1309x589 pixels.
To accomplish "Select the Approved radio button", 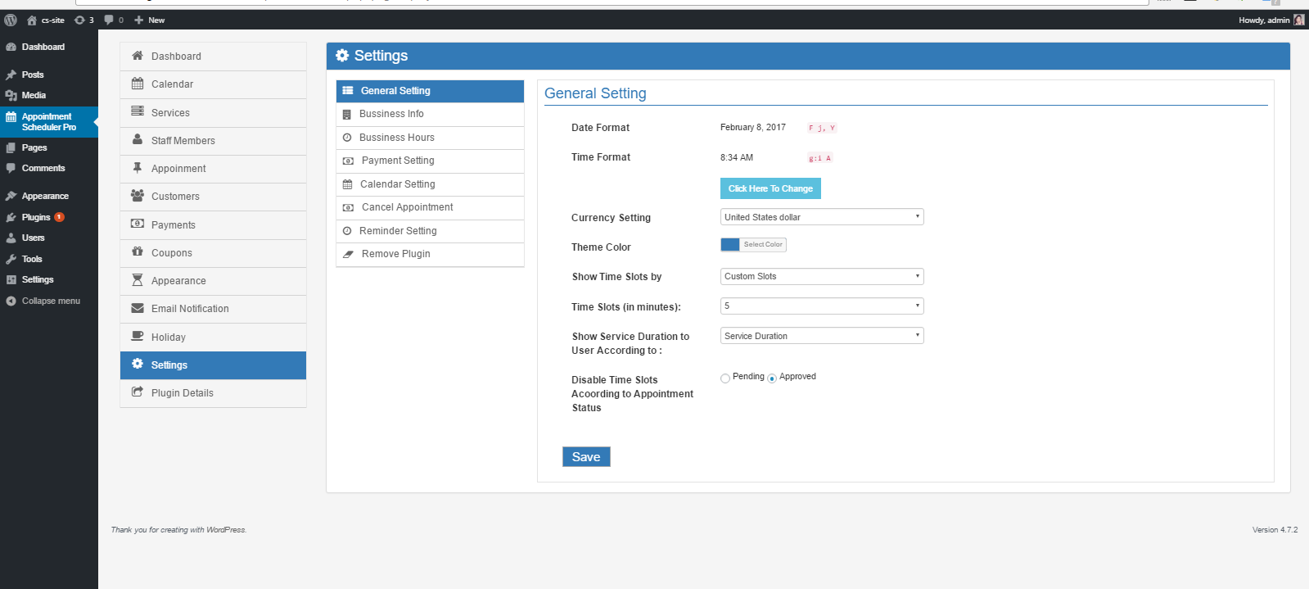I will coord(772,378).
